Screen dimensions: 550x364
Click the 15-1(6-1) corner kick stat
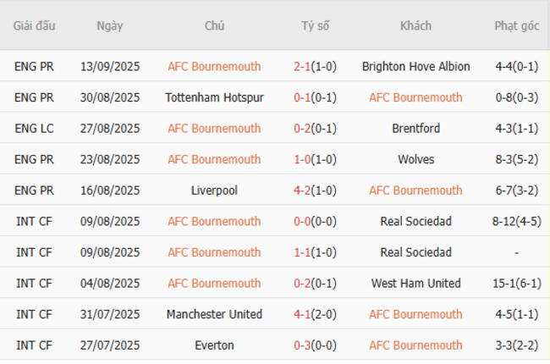pos(516,284)
